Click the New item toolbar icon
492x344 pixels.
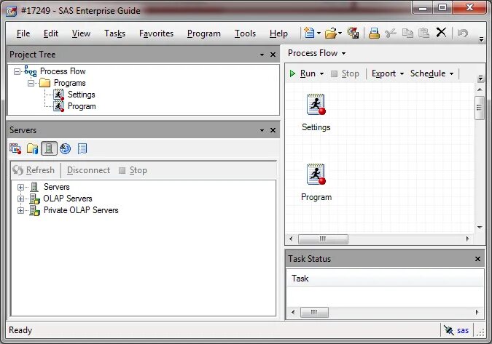[x=309, y=33]
